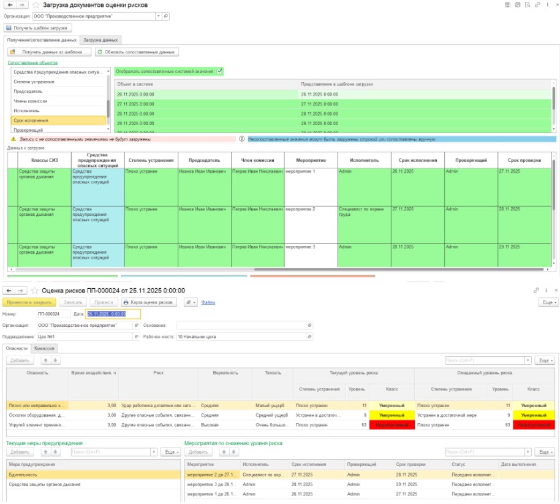Image resolution: width=560 pixels, height=504 pixels.
Task: Click back arrow in Загрузка документов window
Action: click(x=9, y=5)
